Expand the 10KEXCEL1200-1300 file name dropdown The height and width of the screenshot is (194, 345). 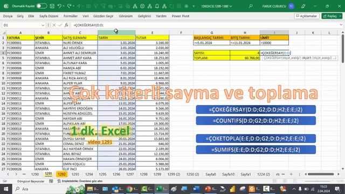(x=231, y=6)
